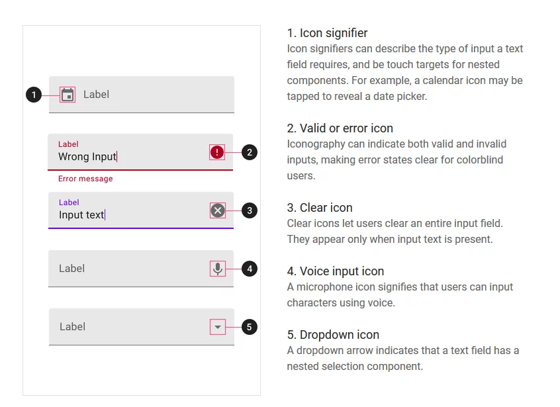This screenshot has width=560, height=407.
Task: Click numbered badge 1 next to calendar field
Action: (x=34, y=94)
